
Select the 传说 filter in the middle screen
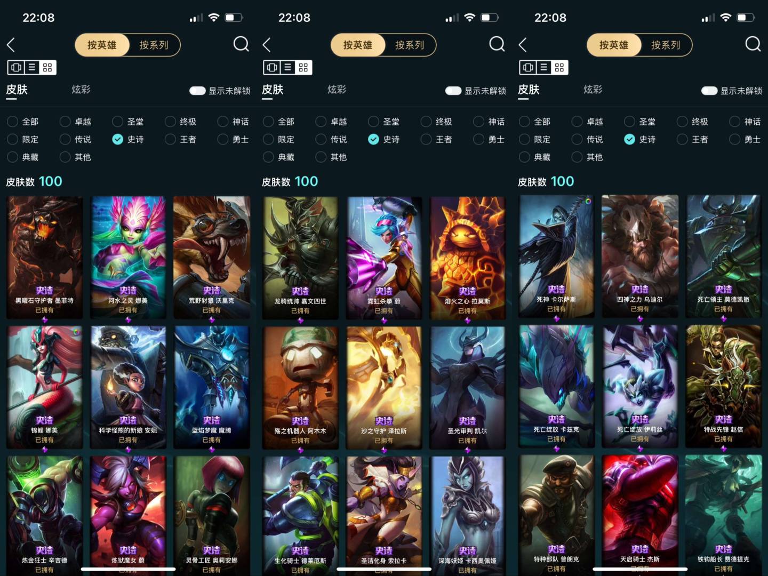pos(331,139)
